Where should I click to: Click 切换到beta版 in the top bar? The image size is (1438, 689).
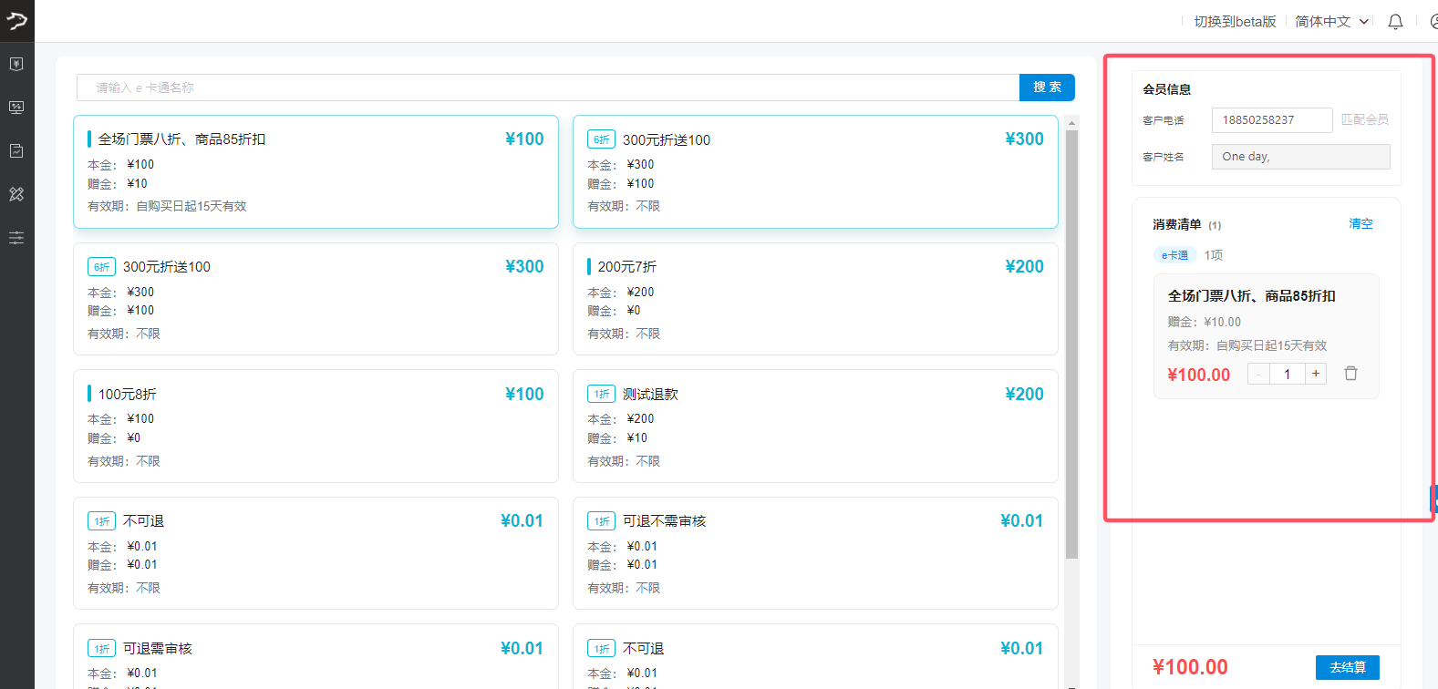pos(1235,22)
